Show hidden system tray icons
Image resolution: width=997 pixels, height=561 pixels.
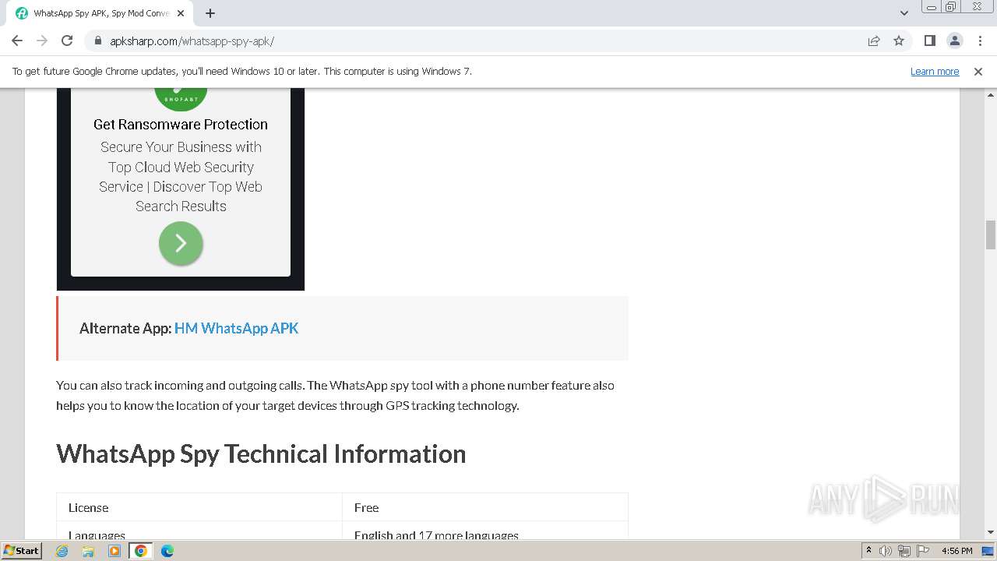click(868, 550)
